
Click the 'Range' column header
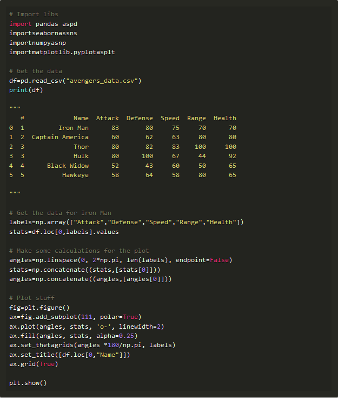pyautogui.click(x=196, y=118)
